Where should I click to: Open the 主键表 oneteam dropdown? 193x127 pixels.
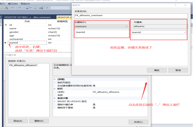pos(101,26)
